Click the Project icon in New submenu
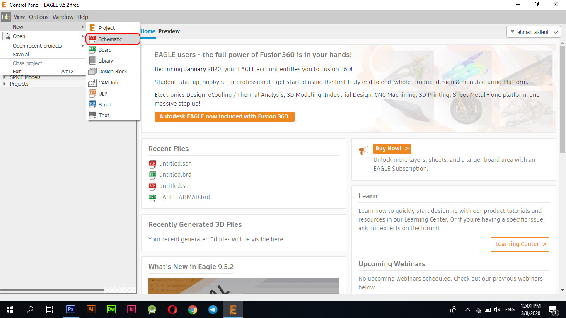The width and height of the screenshot is (566, 318). click(x=92, y=28)
